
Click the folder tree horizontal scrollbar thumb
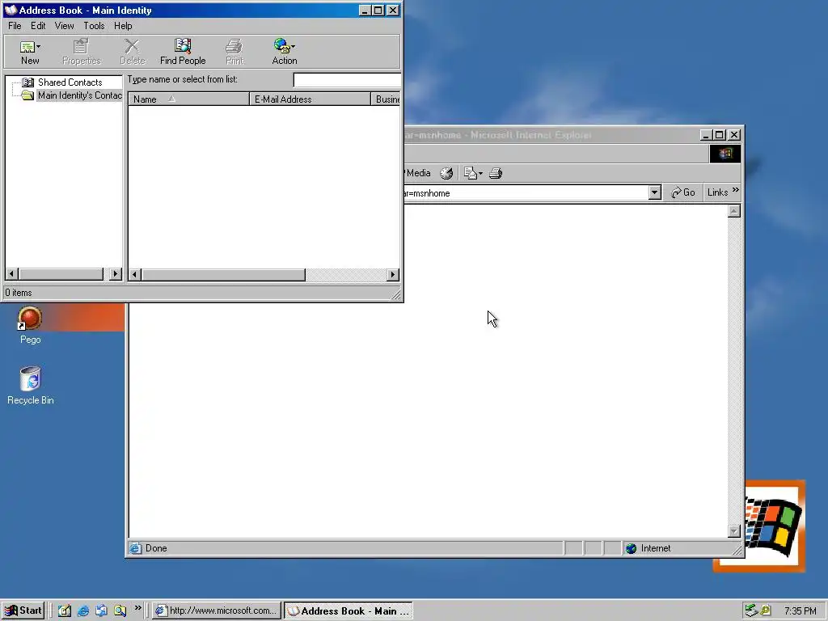pyautogui.click(x=61, y=274)
